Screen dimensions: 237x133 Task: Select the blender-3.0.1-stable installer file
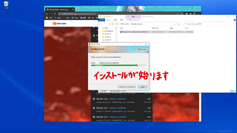point(156,32)
